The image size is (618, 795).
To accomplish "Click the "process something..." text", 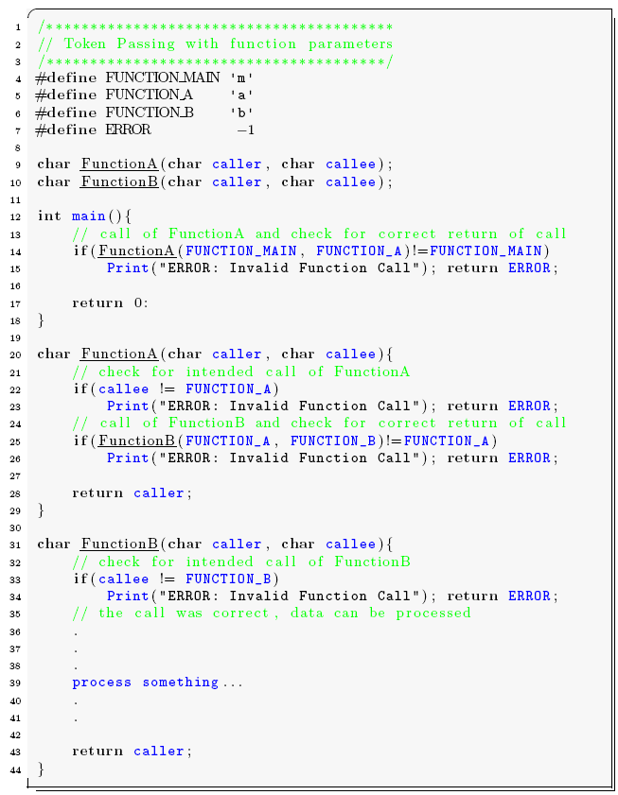I will coord(157,683).
